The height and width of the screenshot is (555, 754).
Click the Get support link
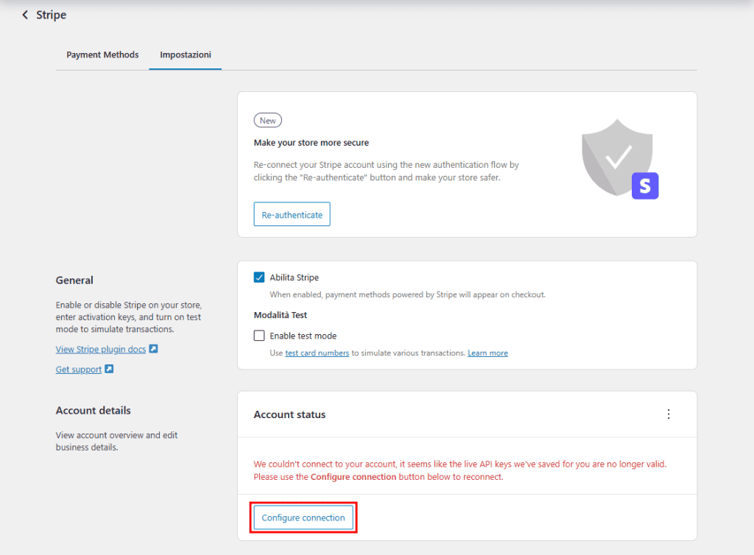tap(77, 369)
